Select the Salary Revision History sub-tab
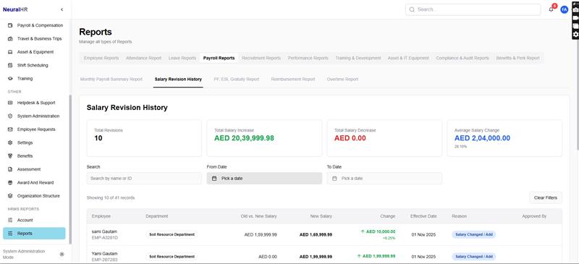 pyautogui.click(x=178, y=80)
